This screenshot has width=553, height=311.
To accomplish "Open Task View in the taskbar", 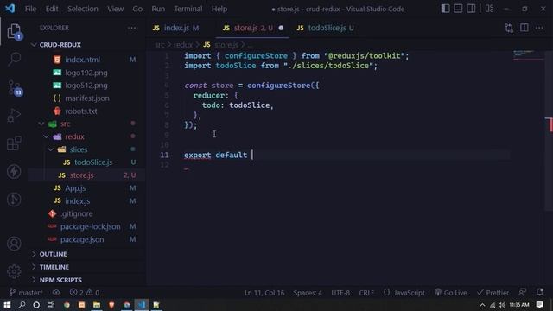I will pos(51,305).
